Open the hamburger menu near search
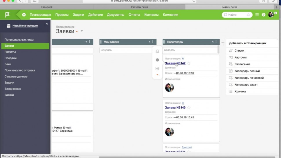281x158 pixels. [257, 15]
